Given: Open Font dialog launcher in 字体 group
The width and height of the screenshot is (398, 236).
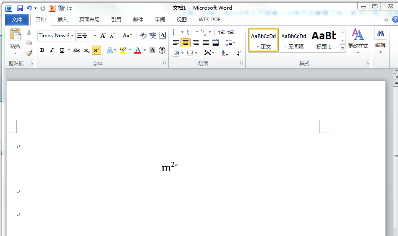Looking at the screenshot, I should 165,63.
